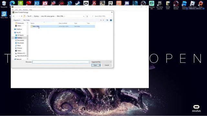Select Music in navigation pane
The image size is (207, 116).
click(x=18, y=45)
